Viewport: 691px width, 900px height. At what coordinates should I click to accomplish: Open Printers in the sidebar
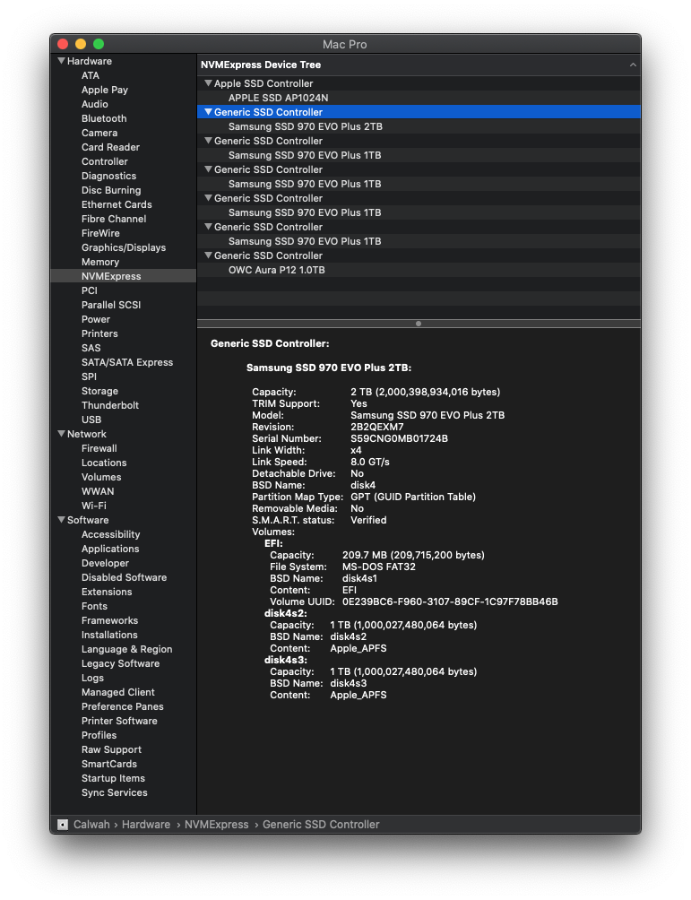pyautogui.click(x=99, y=333)
